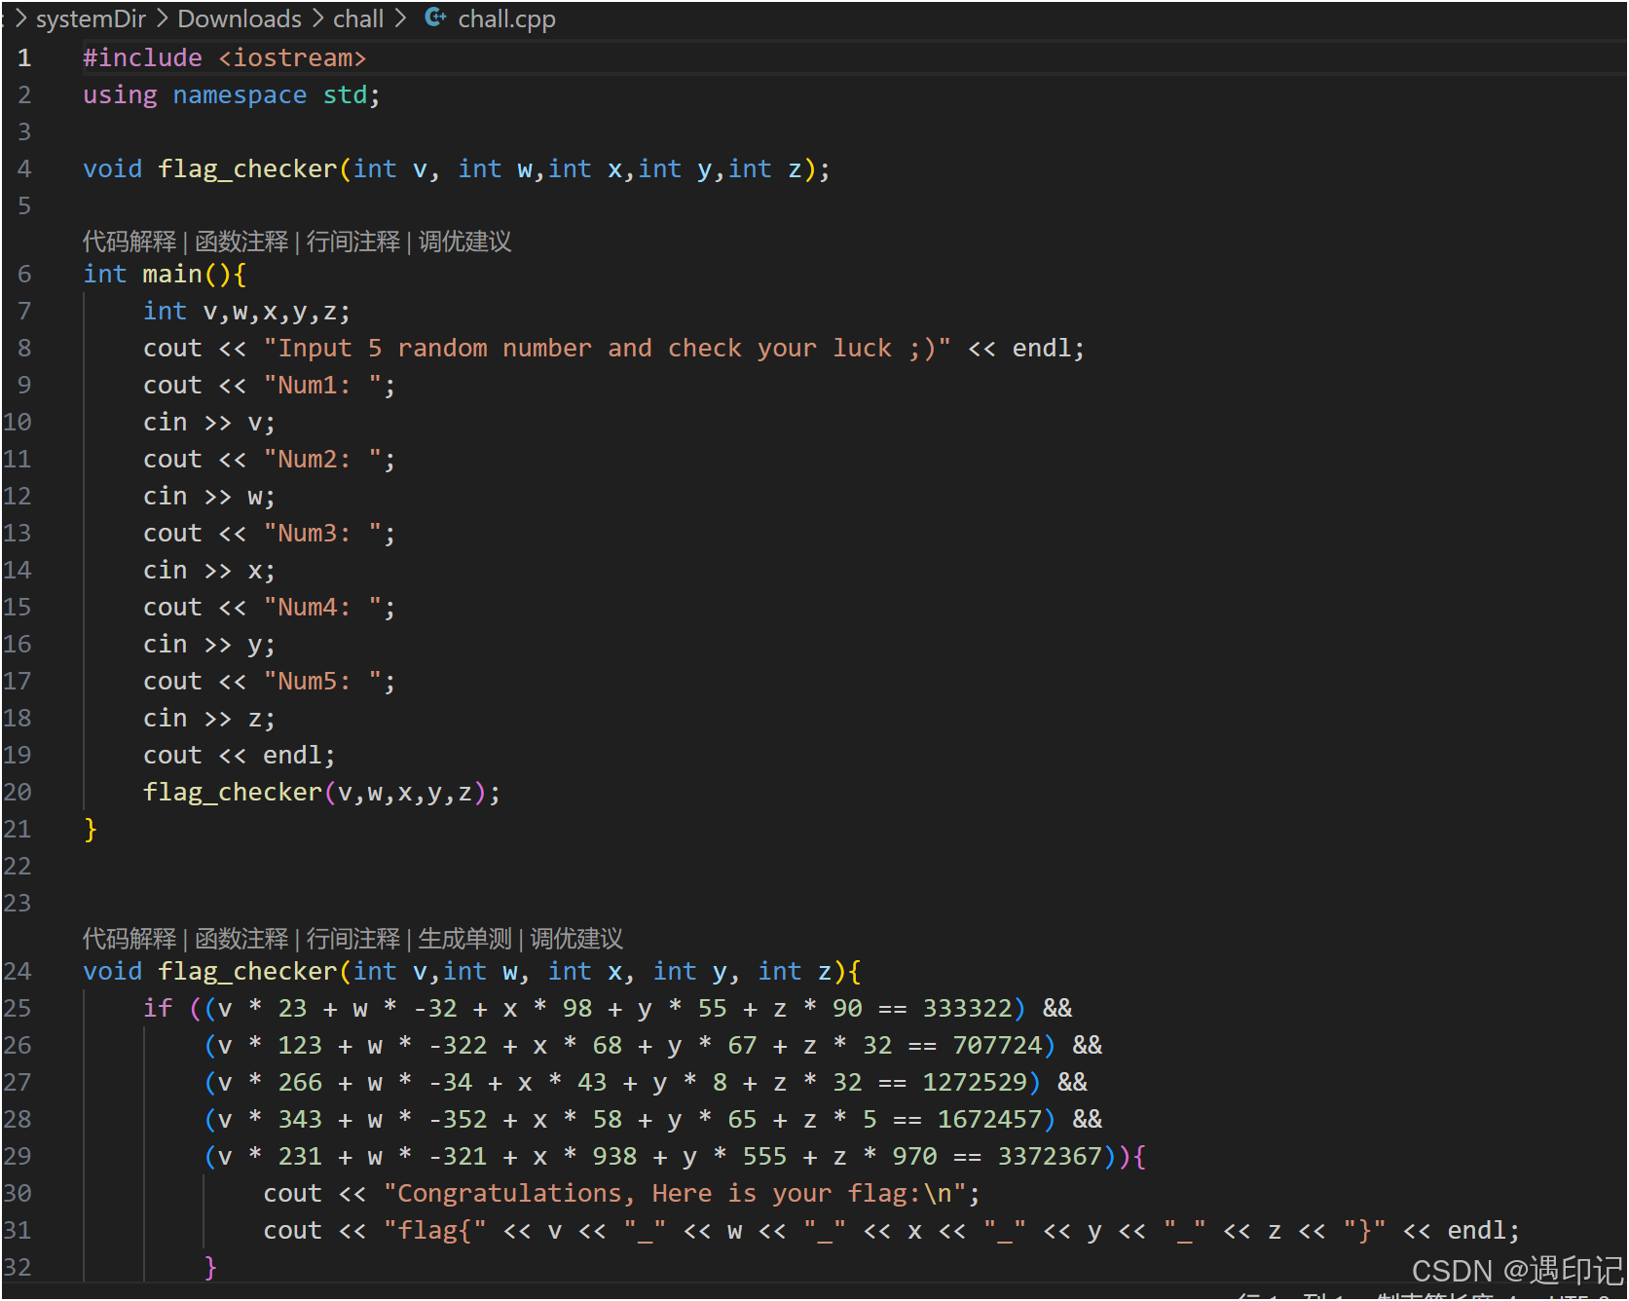Viewport: 1629px width, 1301px height.
Task: Click line number 20 to select that line
Action: pyautogui.click(x=18, y=792)
